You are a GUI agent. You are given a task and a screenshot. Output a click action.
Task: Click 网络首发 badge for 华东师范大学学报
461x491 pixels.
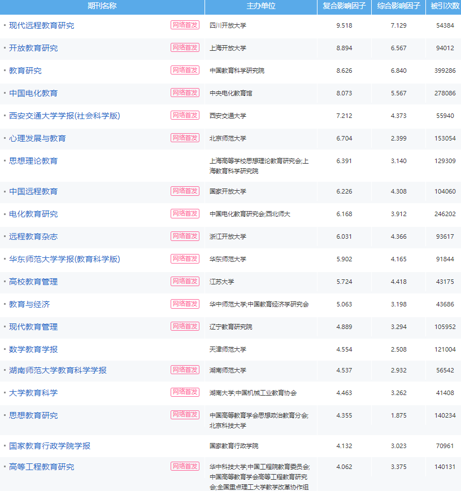(185, 258)
